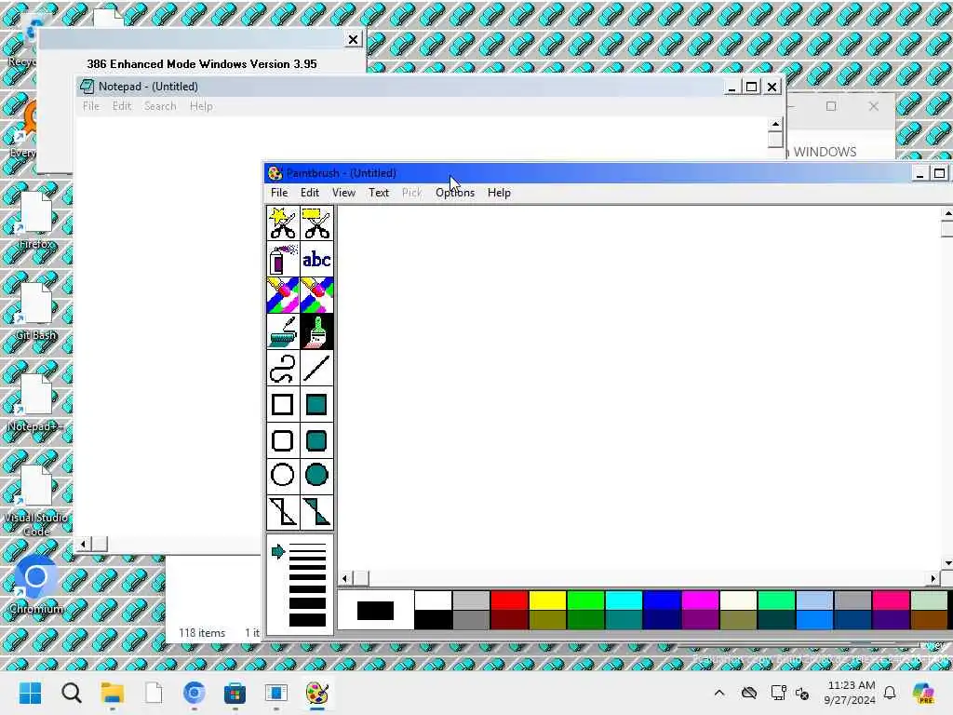Open File Explorer from the taskbar

coord(113,693)
